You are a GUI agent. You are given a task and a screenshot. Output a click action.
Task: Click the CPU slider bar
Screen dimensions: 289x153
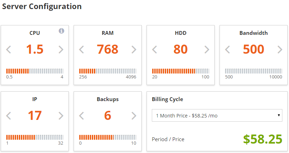(35, 71)
